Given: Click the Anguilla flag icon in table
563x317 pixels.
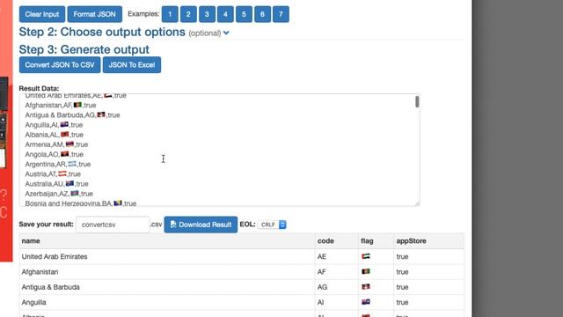Looking at the screenshot, I should [x=366, y=302].
